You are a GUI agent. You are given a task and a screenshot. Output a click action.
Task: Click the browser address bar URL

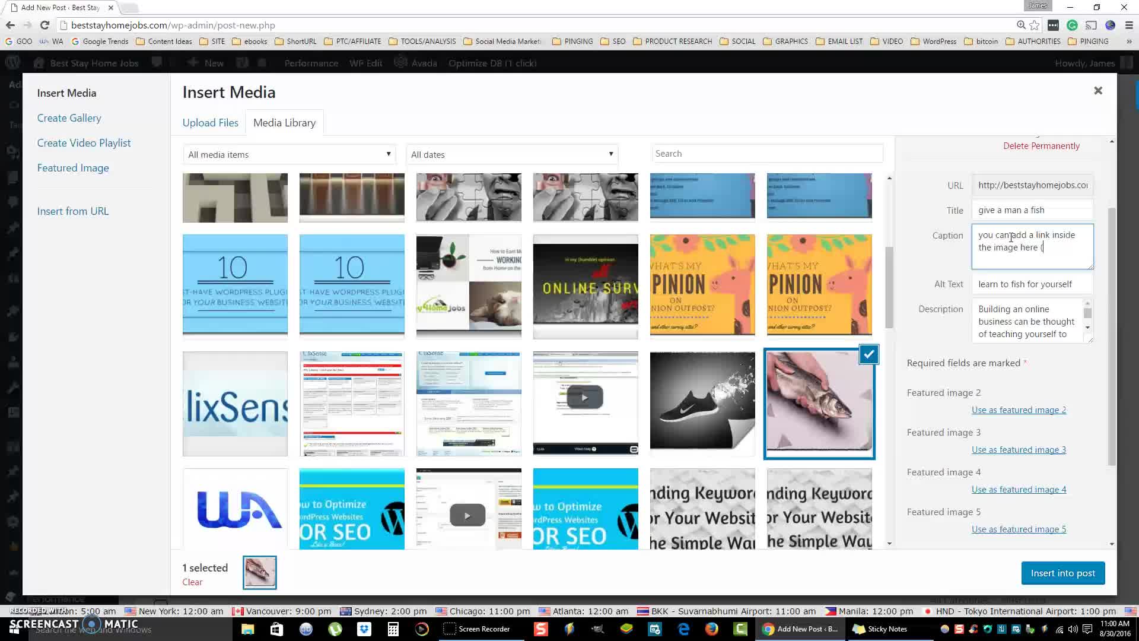[173, 26]
